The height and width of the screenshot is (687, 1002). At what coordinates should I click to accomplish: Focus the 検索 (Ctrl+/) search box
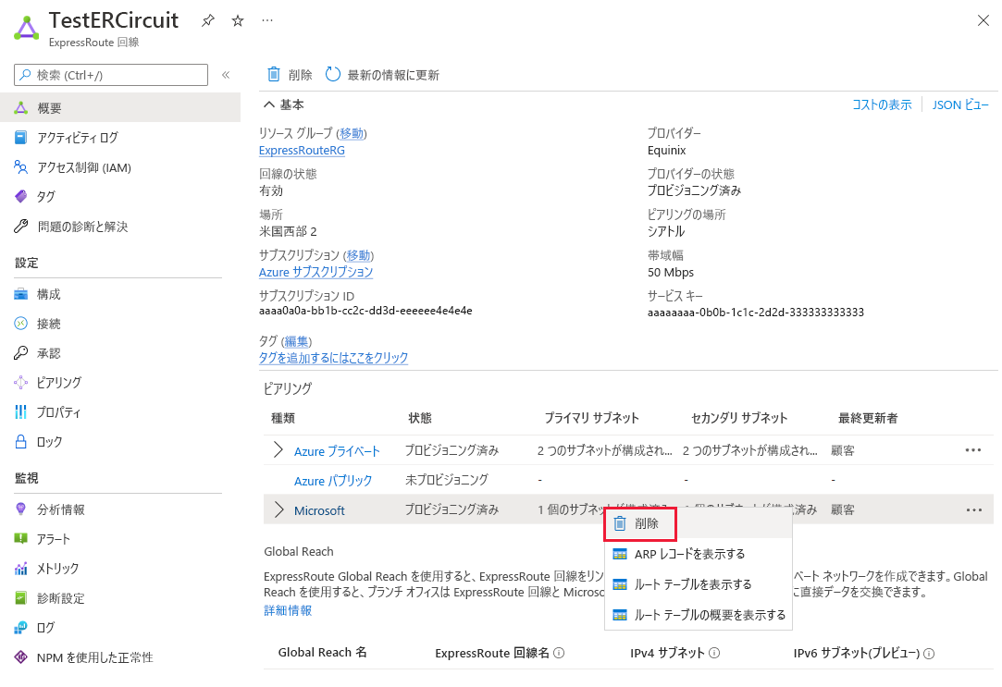(111, 75)
